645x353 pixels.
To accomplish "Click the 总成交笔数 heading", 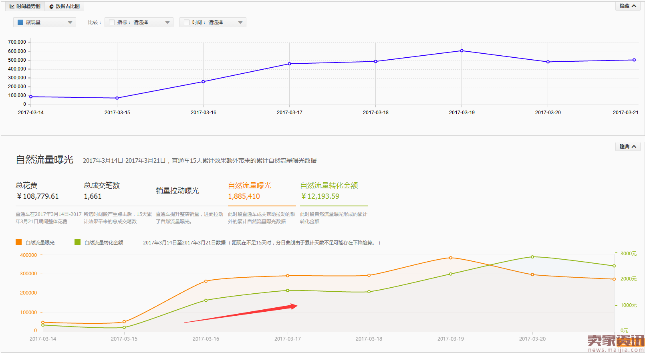I will (x=102, y=186).
